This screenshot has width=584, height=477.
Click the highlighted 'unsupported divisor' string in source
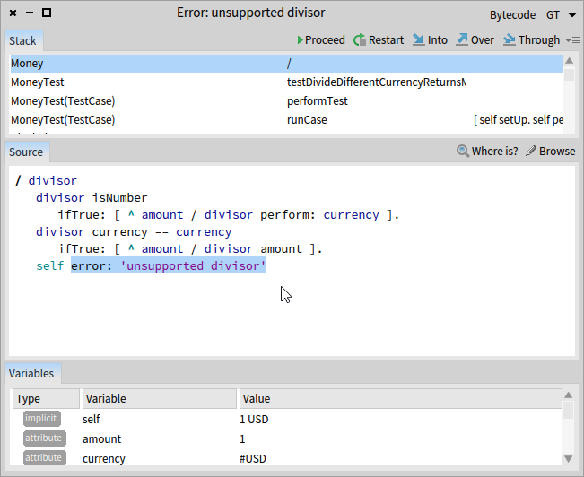click(x=193, y=266)
